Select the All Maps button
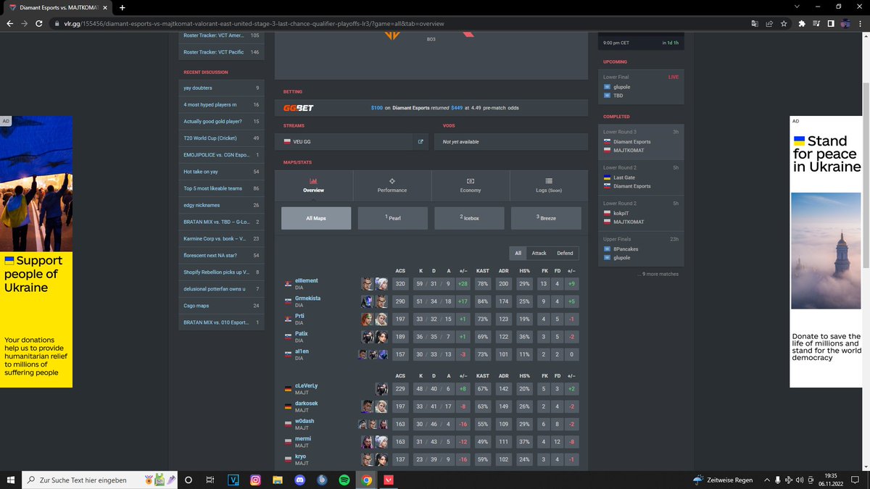 click(316, 218)
